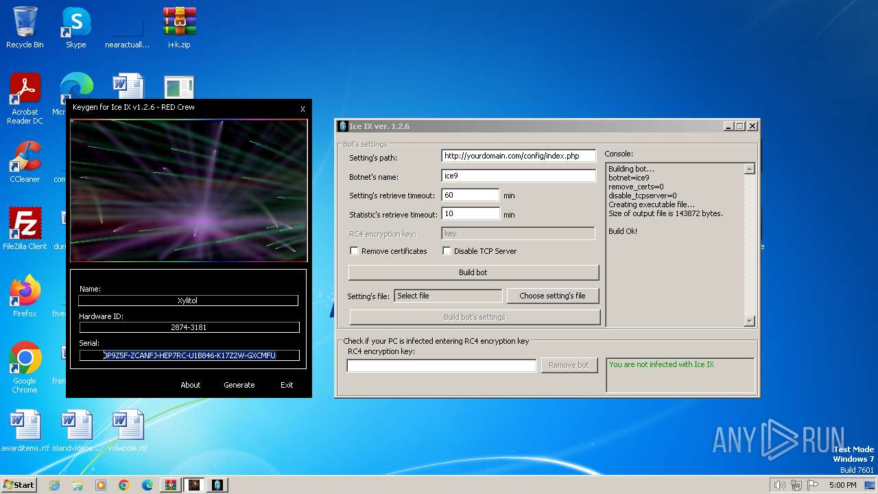Image resolution: width=878 pixels, height=494 pixels.
Task: Minimize the Ice IX window
Action: [728, 126]
